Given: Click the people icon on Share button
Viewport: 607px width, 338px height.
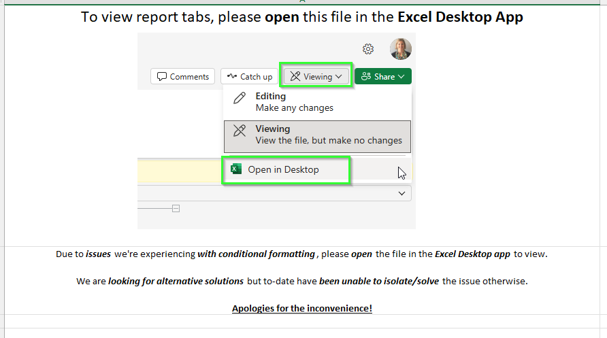Looking at the screenshot, I should [x=366, y=77].
